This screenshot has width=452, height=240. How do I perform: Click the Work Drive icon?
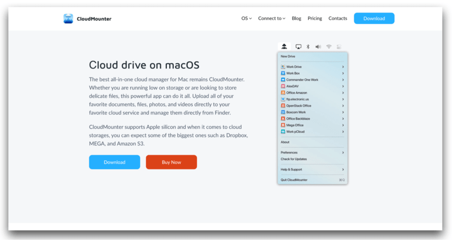tap(283, 67)
